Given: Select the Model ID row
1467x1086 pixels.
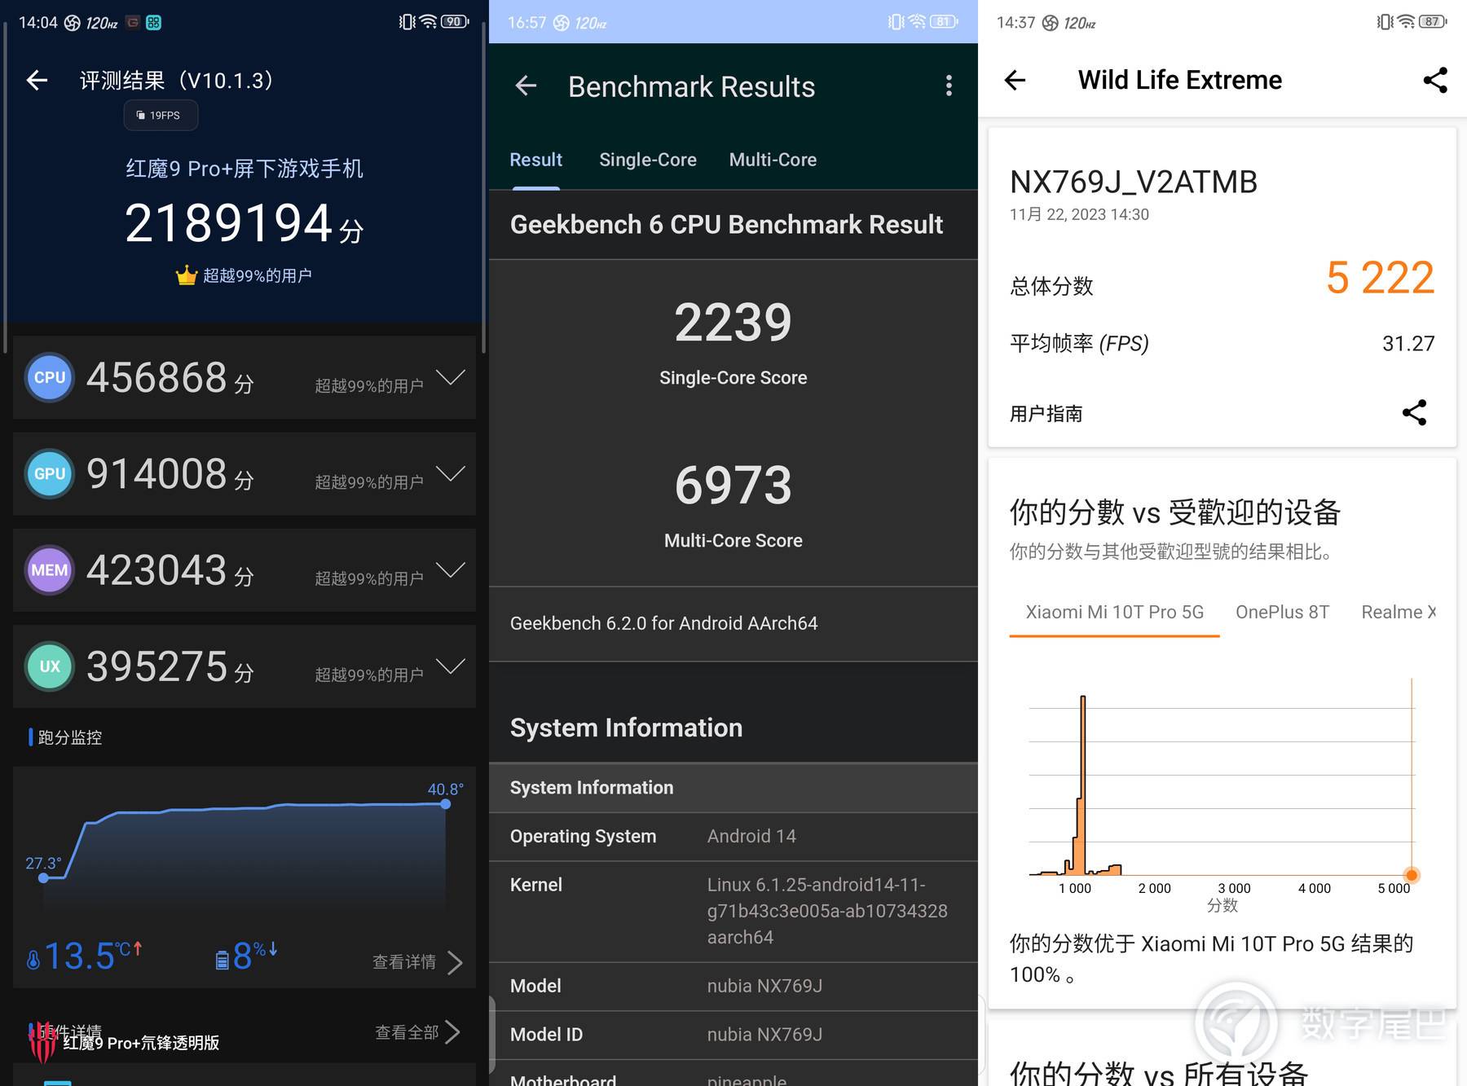Looking at the screenshot, I should pos(733,1035).
